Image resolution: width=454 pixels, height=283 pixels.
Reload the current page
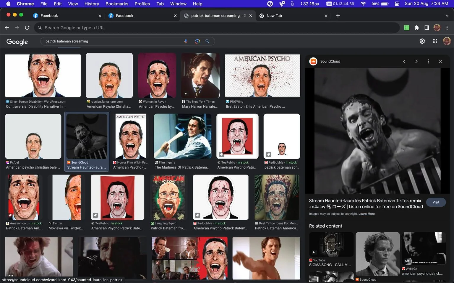point(27,28)
